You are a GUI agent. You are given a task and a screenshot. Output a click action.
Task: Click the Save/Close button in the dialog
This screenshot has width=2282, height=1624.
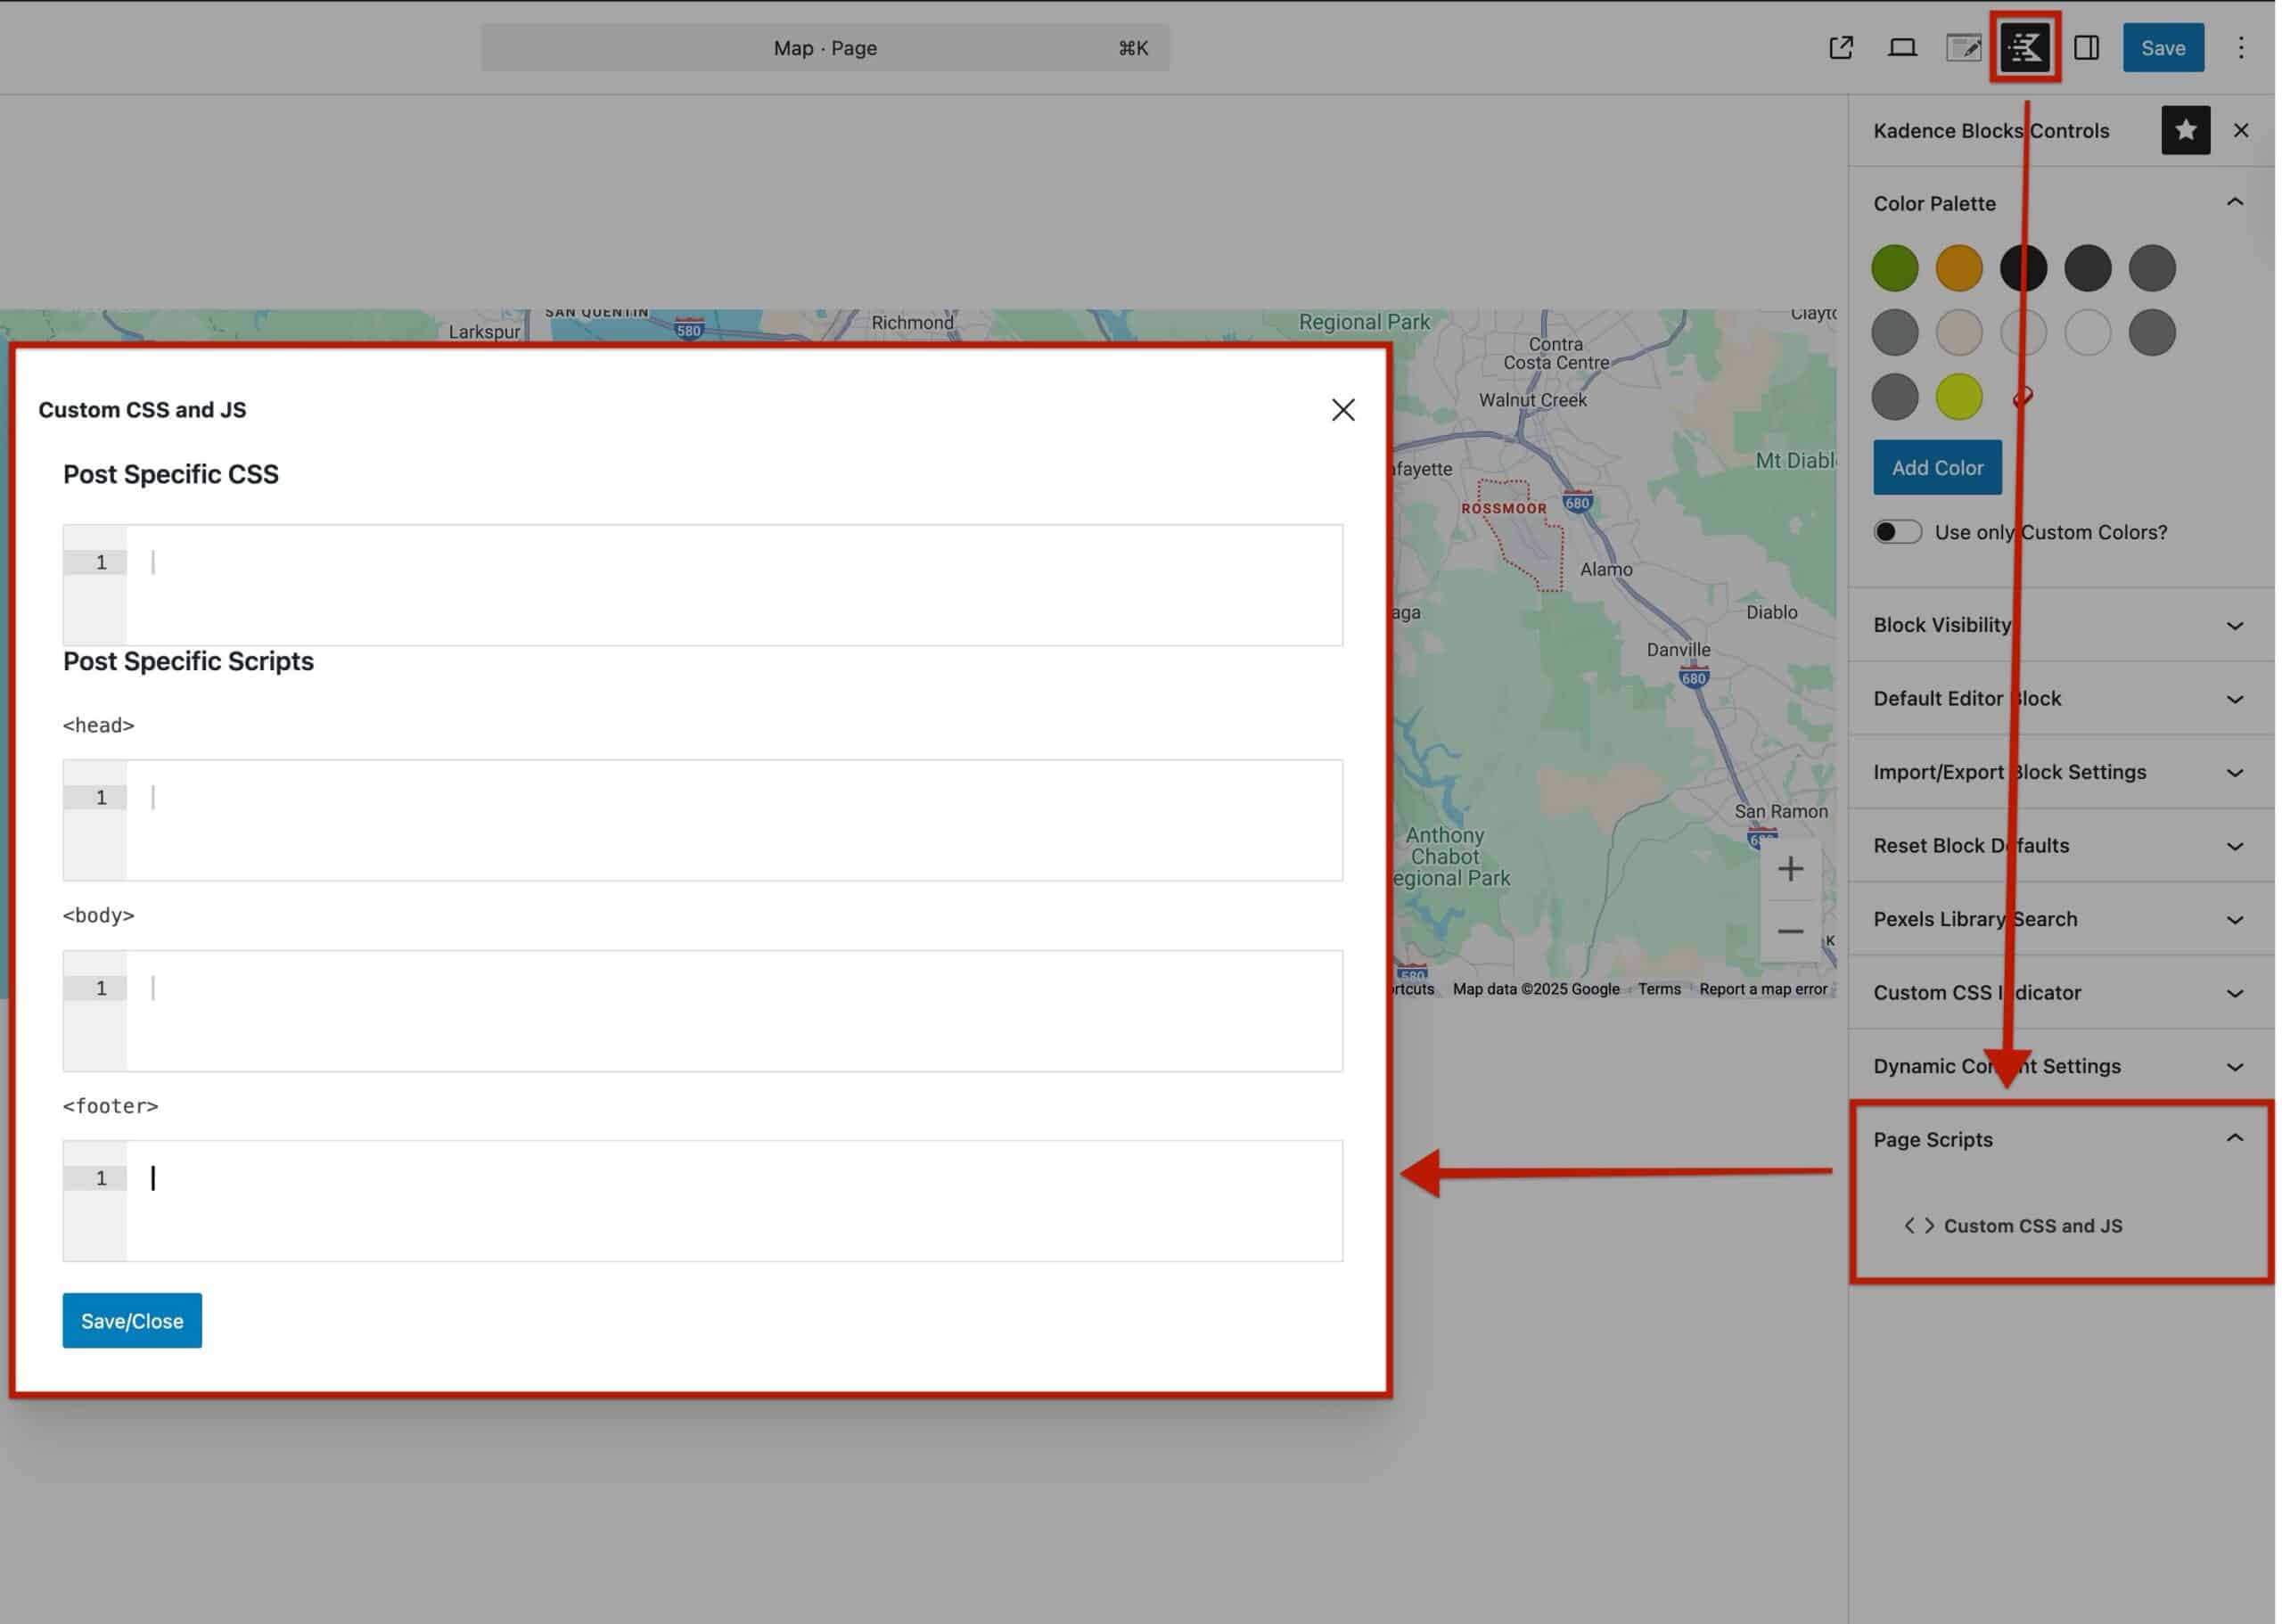coord(131,1320)
